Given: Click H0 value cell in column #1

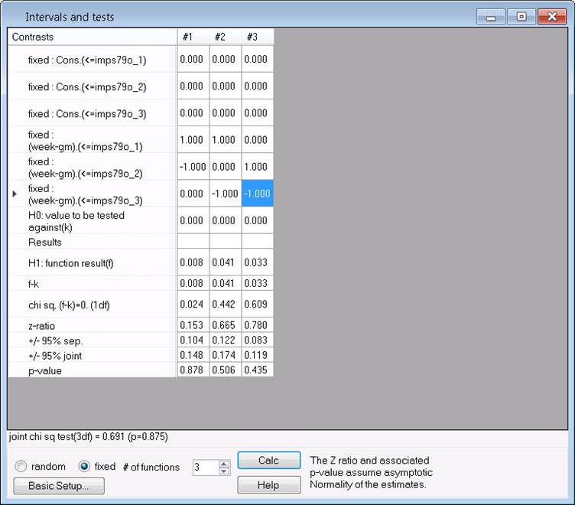Looking at the screenshot, I should coord(193,220).
